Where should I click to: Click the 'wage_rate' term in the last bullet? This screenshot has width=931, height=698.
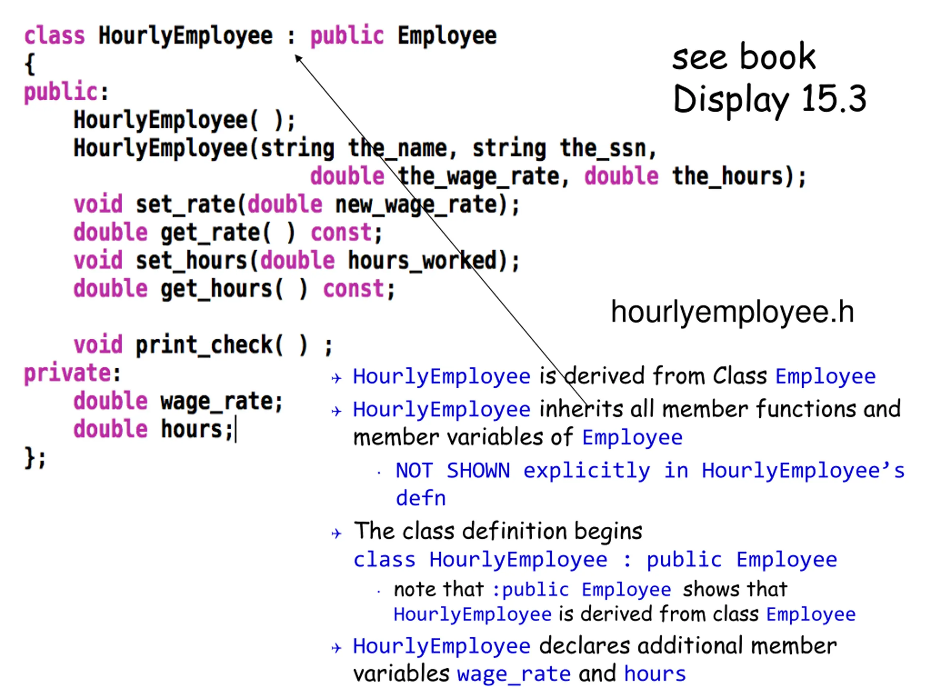point(514,675)
